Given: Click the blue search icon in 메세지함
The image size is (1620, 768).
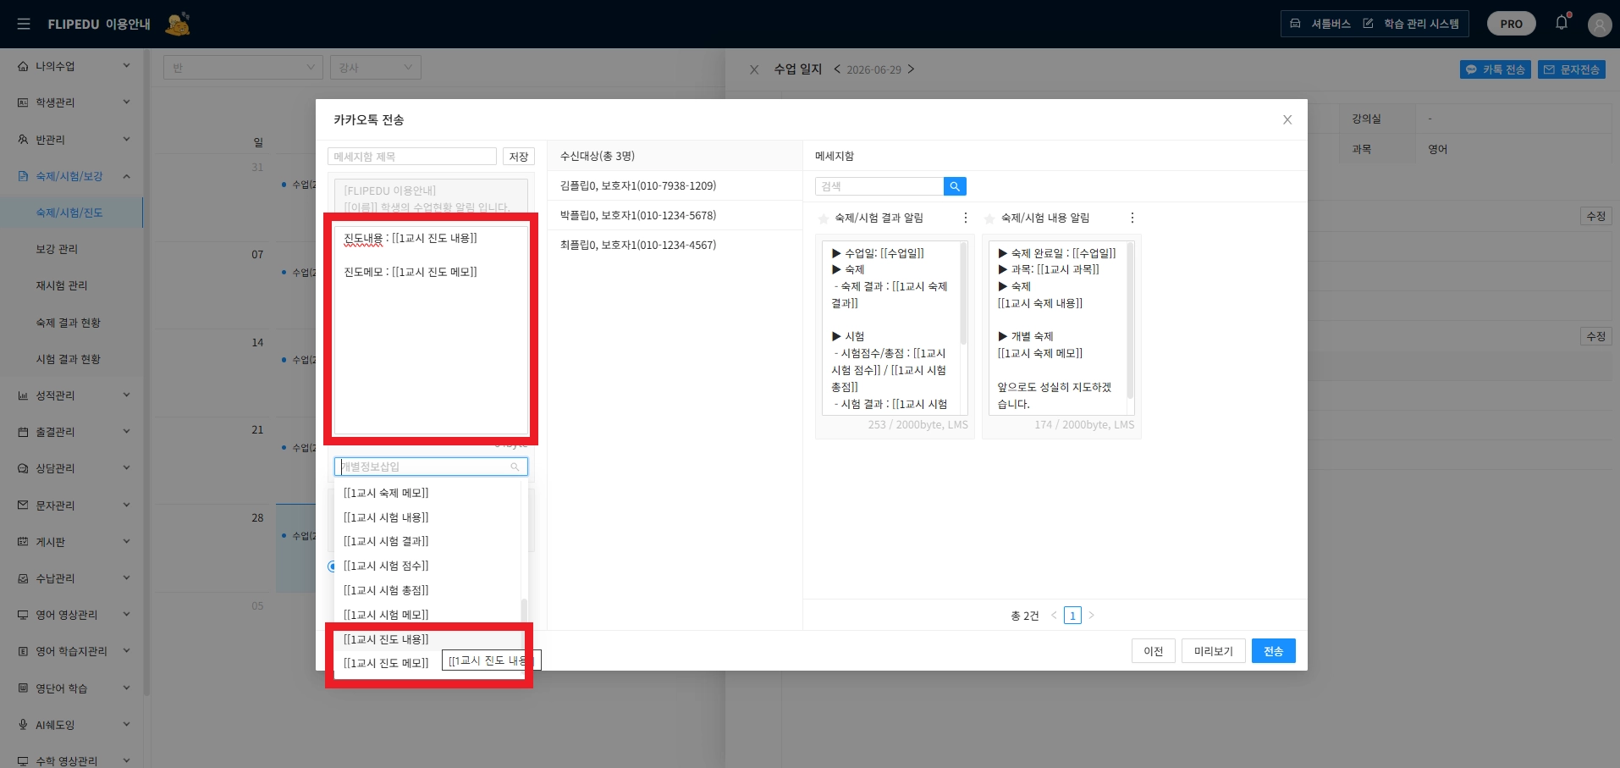Looking at the screenshot, I should click(x=955, y=186).
